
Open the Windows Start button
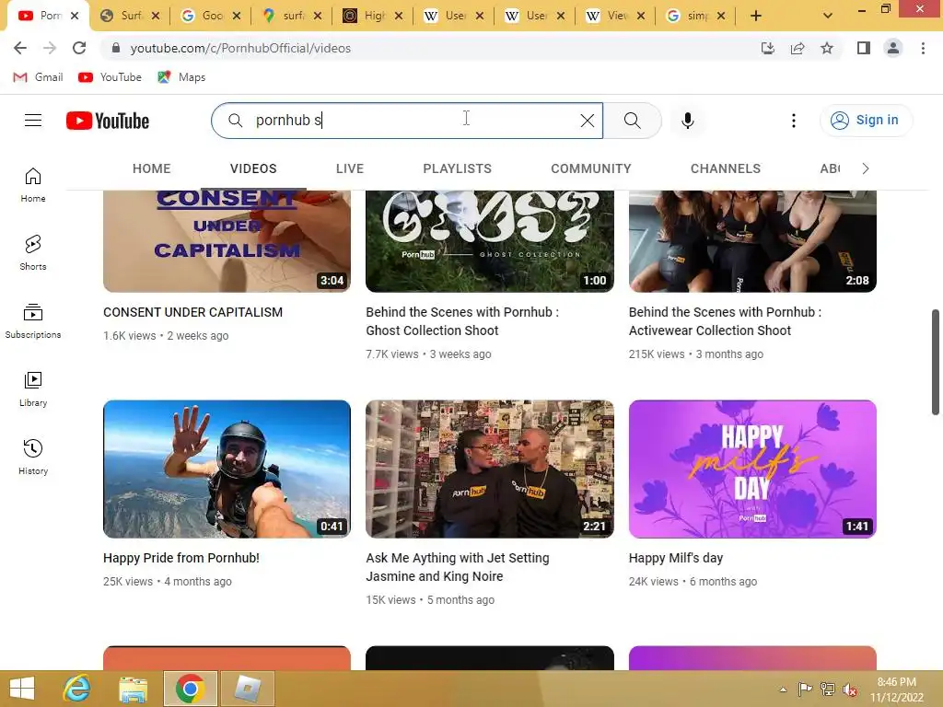22,689
